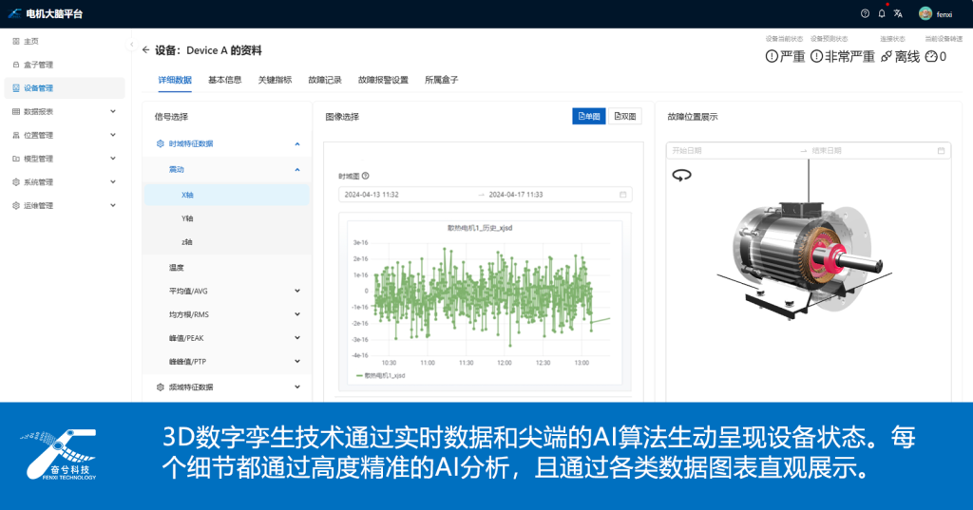Click the 3D model rotate icon
The height and width of the screenshot is (510, 973).
tap(681, 175)
